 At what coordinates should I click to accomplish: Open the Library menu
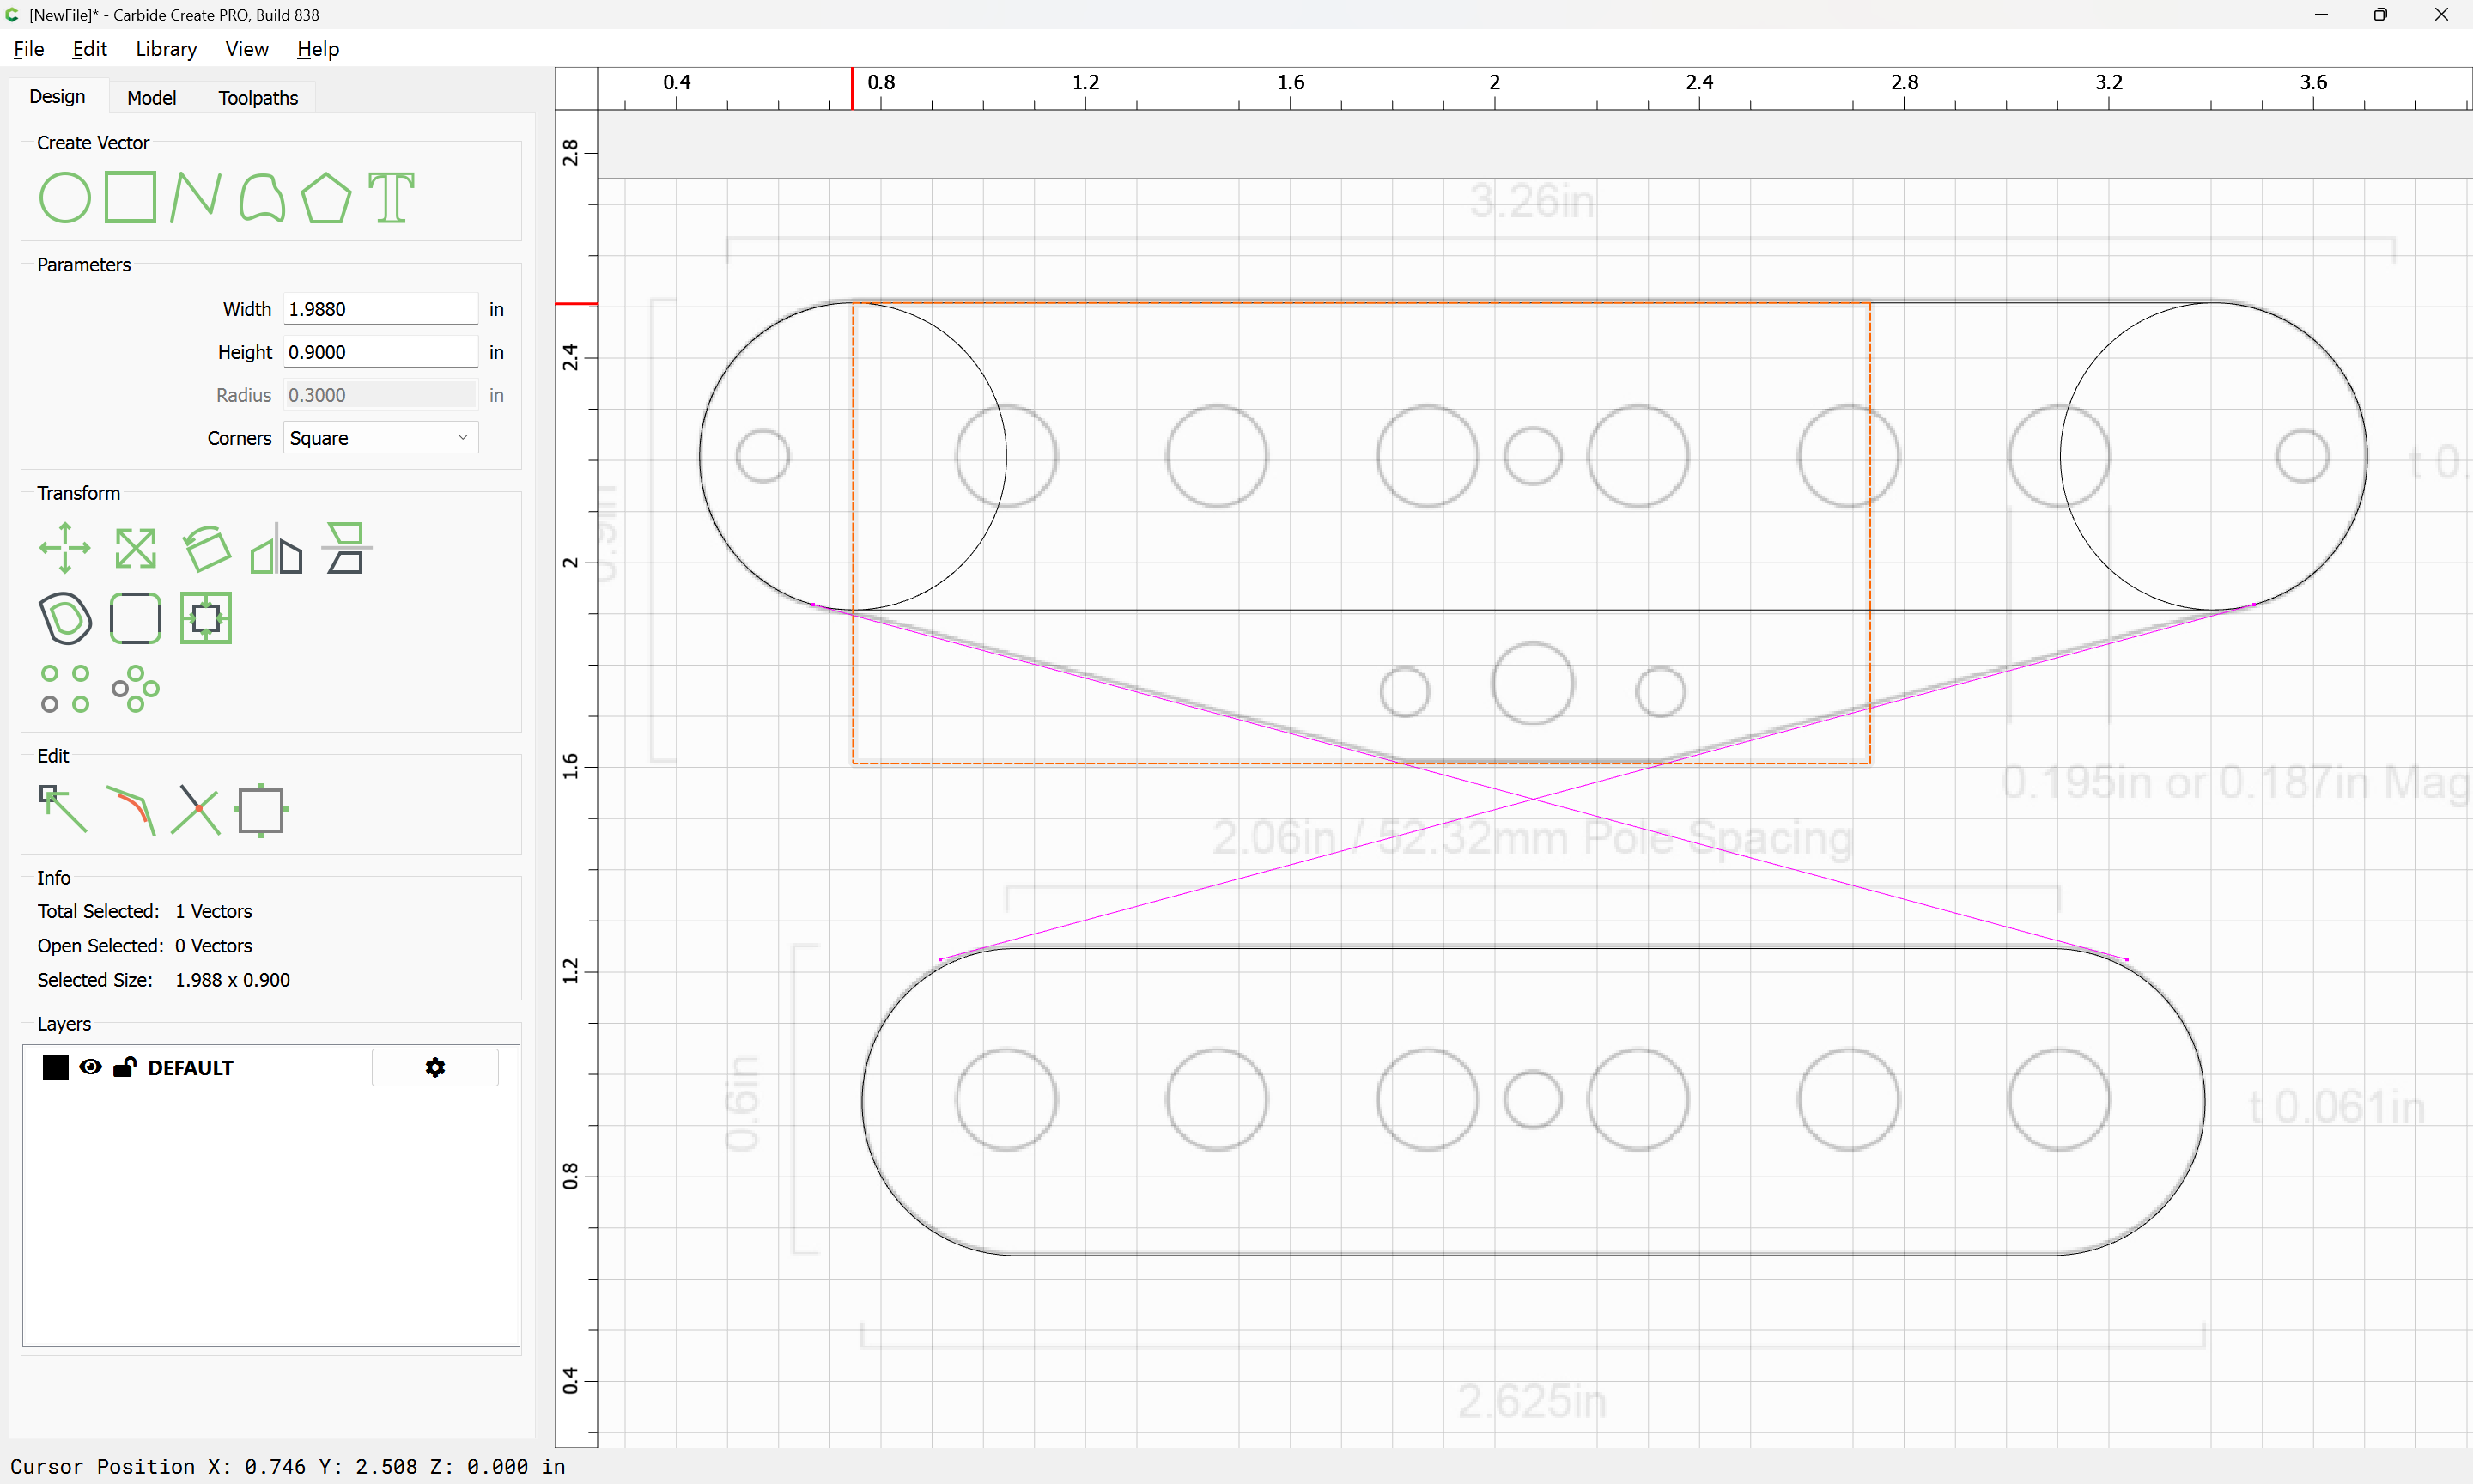pyautogui.click(x=166, y=49)
